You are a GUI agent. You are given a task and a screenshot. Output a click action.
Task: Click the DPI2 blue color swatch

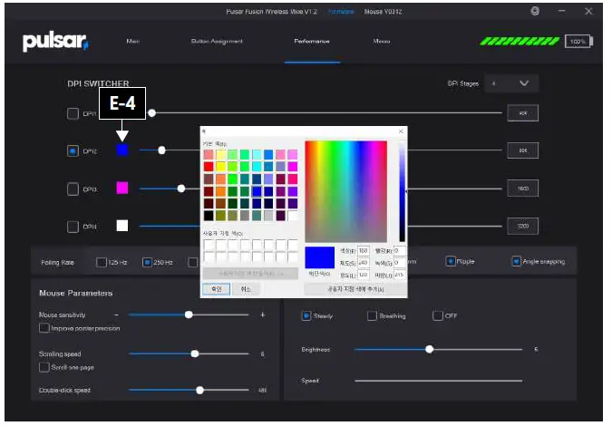122,150
